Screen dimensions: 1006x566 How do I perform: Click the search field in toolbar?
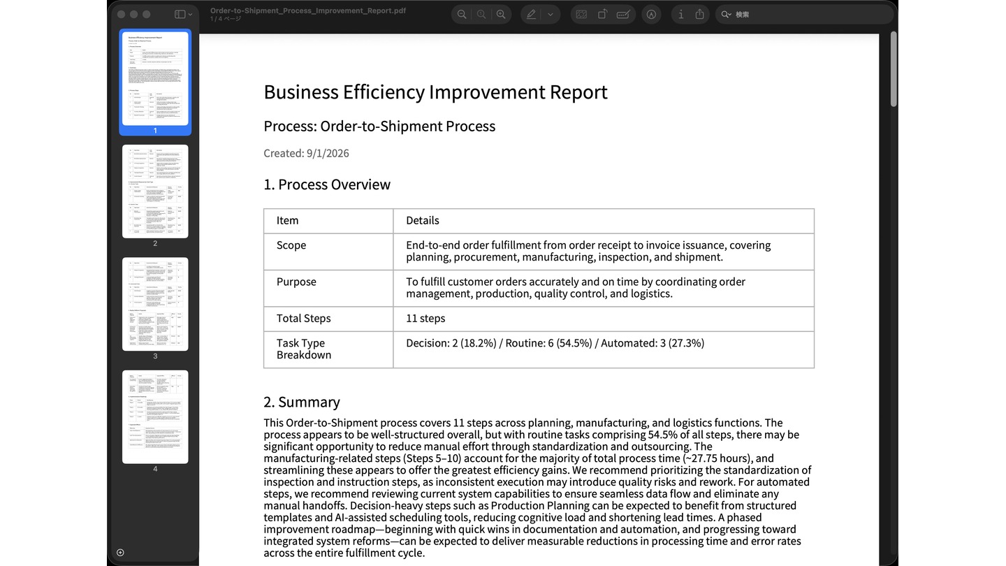(x=803, y=14)
